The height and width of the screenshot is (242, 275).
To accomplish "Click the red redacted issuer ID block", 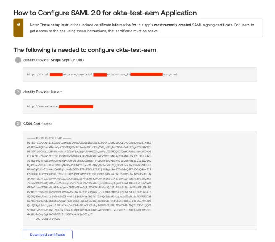I will 76,106.
